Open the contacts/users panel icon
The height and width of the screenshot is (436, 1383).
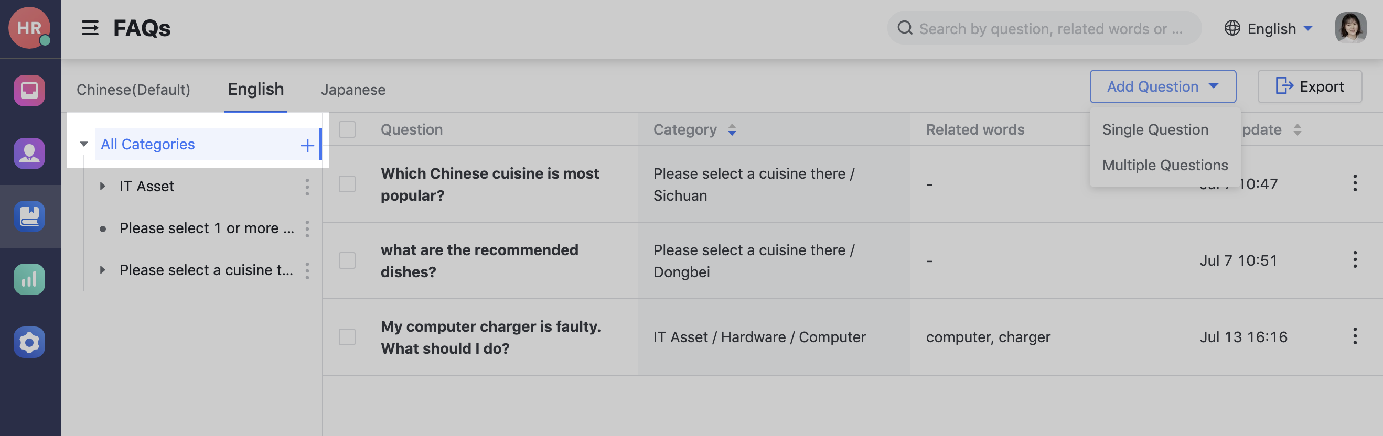29,154
